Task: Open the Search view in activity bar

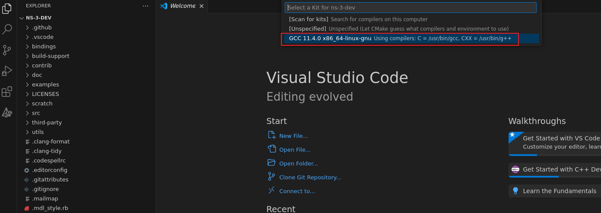Action: (x=7, y=29)
